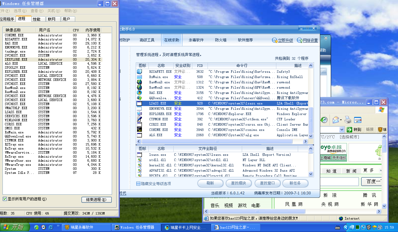398x232 pixels.
Task: Click the RSSAFETY.EXE process icon in Rising list
Action: 139,72
